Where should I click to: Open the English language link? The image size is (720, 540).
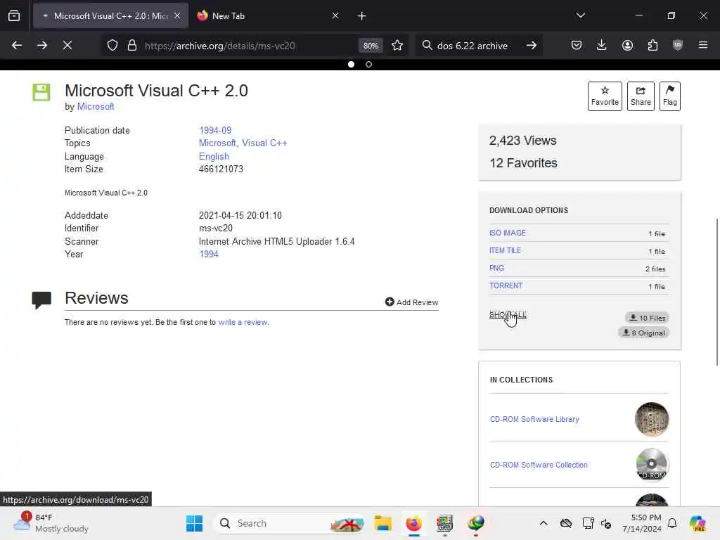click(x=214, y=157)
